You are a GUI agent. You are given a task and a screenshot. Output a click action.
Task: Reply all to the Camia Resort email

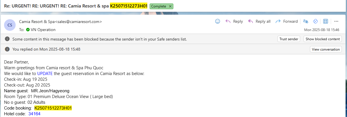(259, 21)
